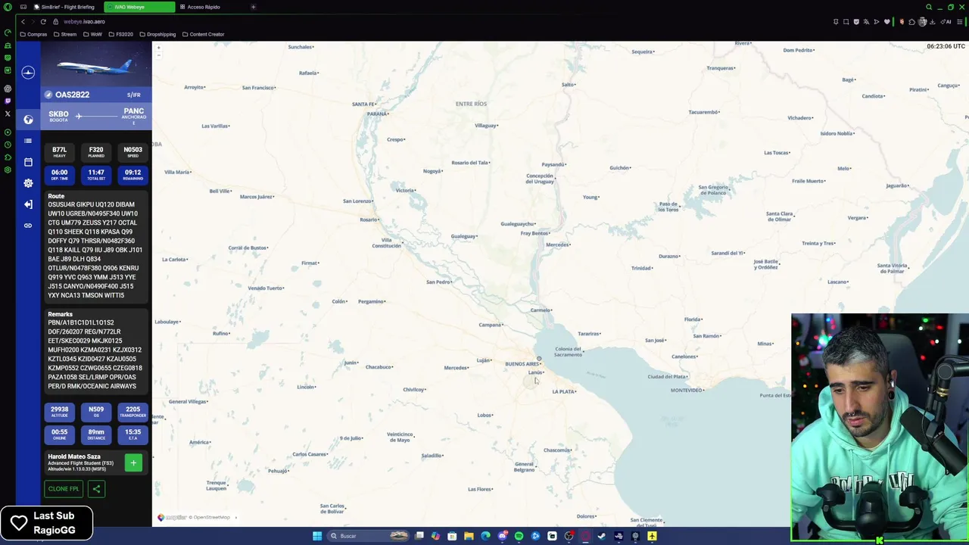Switch to SimBrief - Flight Briefing tab
Screen dimensions: 969x545
point(64,7)
